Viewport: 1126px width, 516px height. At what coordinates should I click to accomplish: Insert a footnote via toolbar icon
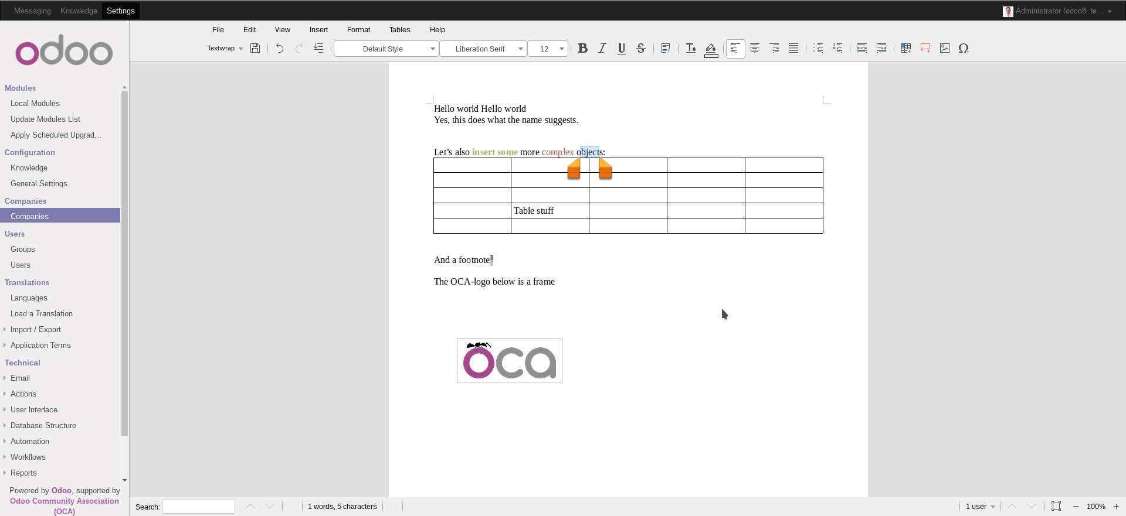pyautogui.click(x=666, y=49)
